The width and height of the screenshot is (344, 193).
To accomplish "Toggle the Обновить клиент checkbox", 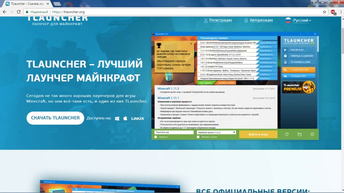I will coord(198,137).
